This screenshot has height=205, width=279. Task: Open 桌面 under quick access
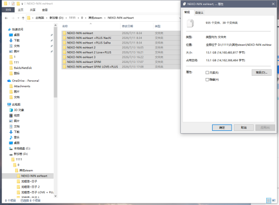(x=17, y=35)
